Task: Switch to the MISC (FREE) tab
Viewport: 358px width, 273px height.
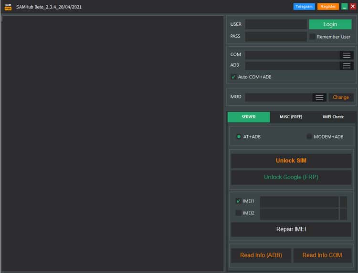Action: 291,117
